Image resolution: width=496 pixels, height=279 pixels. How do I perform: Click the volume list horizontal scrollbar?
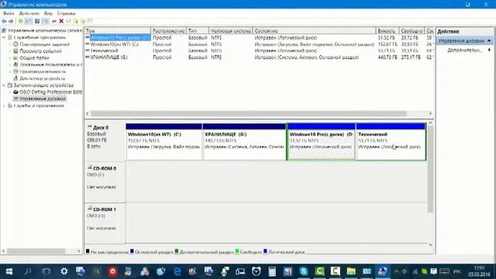pos(248,114)
